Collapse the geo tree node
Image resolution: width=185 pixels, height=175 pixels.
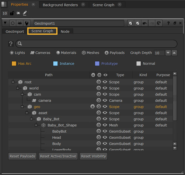(x=22, y=107)
